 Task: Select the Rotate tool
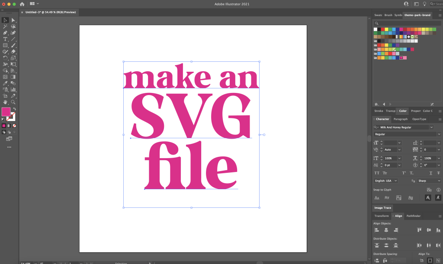coord(5,58)
